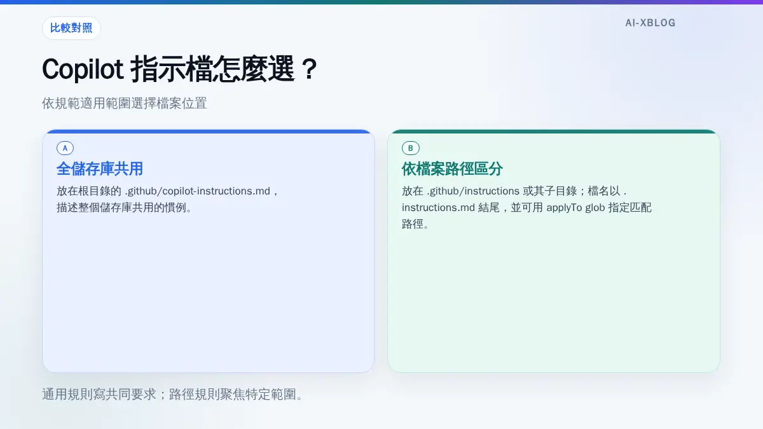This screenshot has height=429, width=763.
Task: Select the heading 全儲存庫共用
Action: click(100, 169)
